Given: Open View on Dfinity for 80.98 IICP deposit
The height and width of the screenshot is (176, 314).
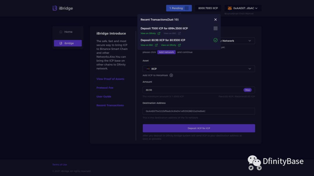Looking at the screenshot, I should pos(171,45).
